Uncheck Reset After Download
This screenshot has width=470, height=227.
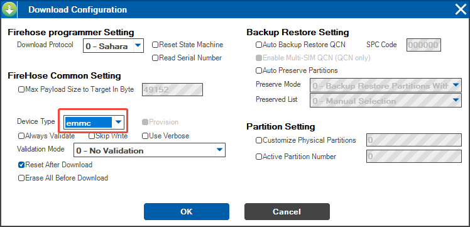21,165
